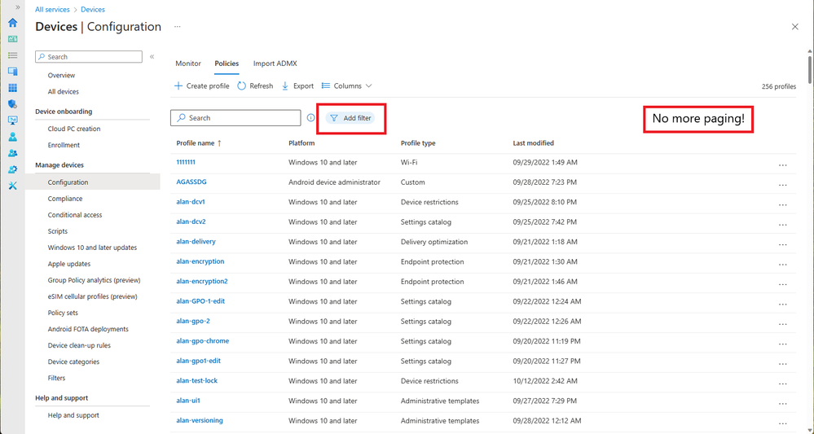Click search info icon

(310, 118)
